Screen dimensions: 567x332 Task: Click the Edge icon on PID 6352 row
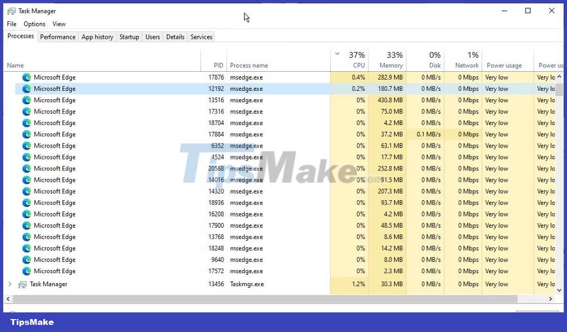(x=26, y=146)
